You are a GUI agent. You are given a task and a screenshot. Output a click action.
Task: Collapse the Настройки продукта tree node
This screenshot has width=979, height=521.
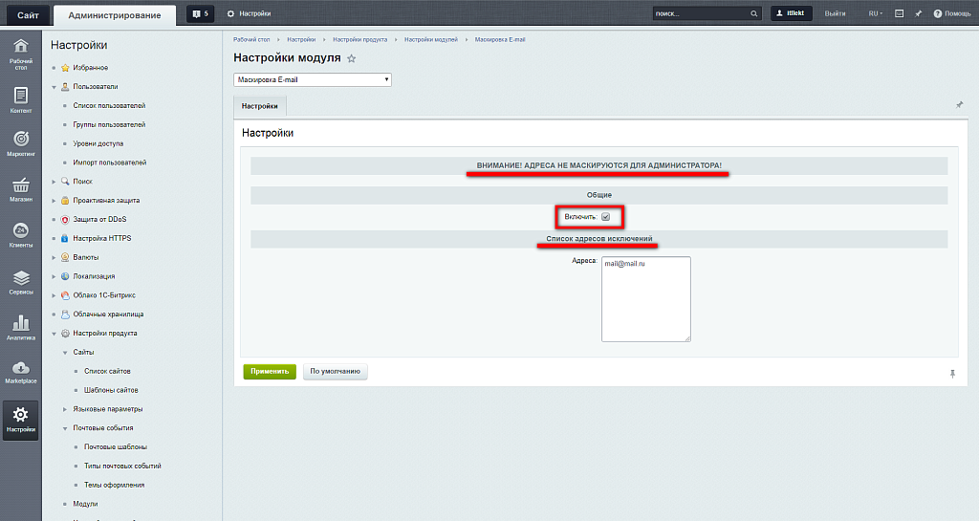(x=54, y=334)
